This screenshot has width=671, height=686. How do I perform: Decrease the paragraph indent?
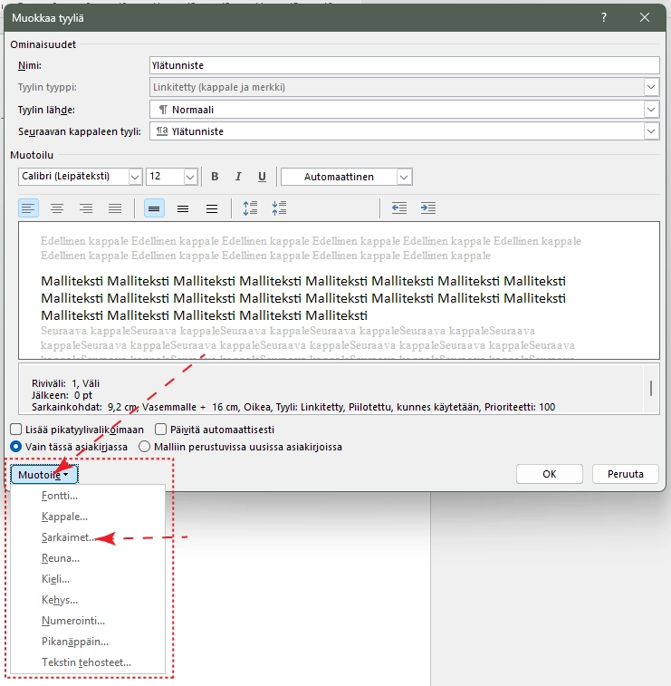click(x=399, y=208)
